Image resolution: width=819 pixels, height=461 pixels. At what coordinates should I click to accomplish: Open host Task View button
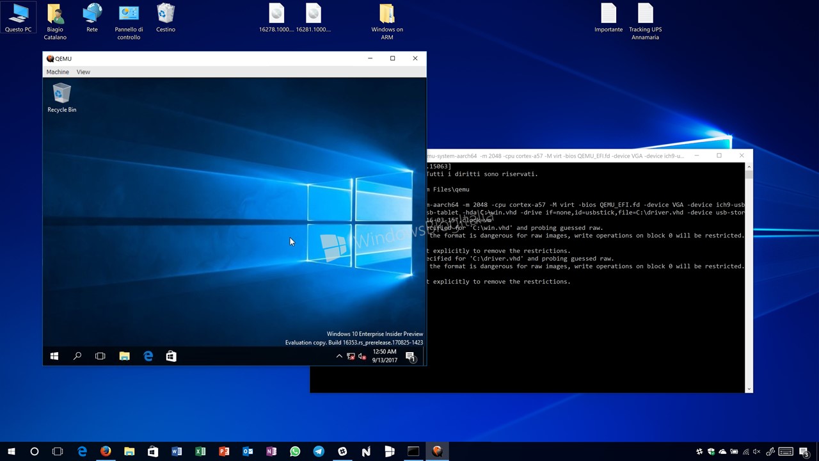pyautogui.click(x=58, y=451)
